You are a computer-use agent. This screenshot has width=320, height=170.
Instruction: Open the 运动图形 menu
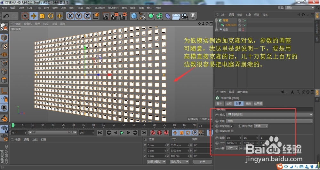pyautogui.click(x=113, y=8)
